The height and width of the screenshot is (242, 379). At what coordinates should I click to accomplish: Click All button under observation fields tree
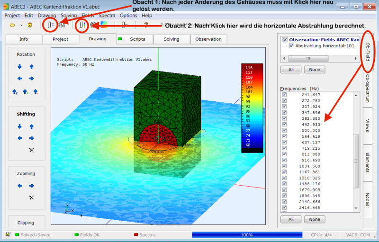pos(291,70)
